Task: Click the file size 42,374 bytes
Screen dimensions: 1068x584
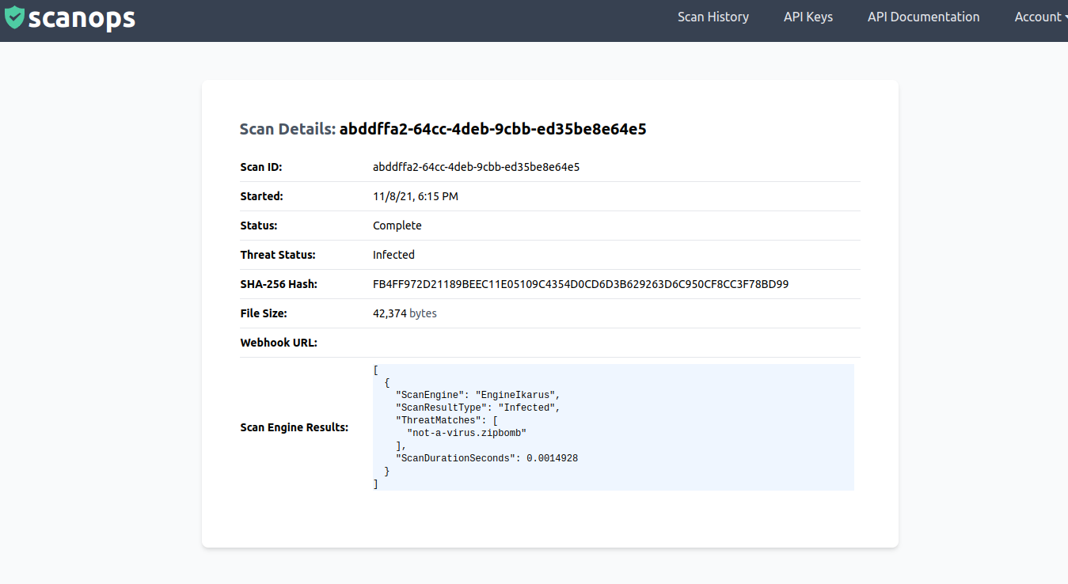Action: point(405,313)
